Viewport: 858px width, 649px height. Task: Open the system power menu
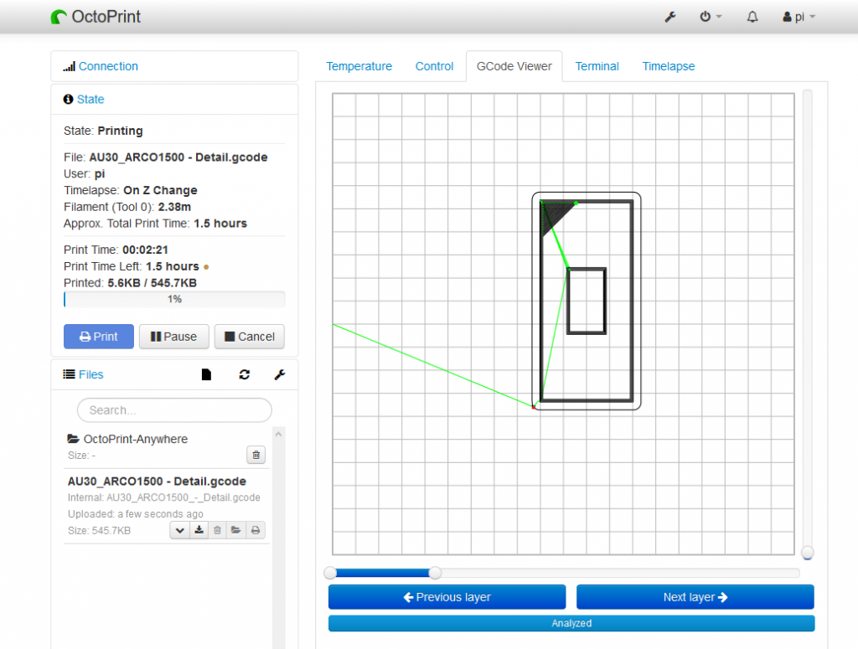coord(711,17)
